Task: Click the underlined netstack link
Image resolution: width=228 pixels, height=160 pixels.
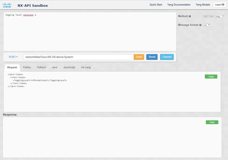Action: coord(28,15)
